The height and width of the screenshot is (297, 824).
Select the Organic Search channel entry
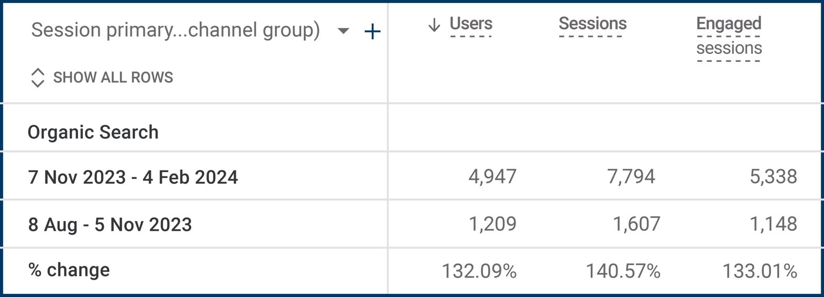[93, 132]
